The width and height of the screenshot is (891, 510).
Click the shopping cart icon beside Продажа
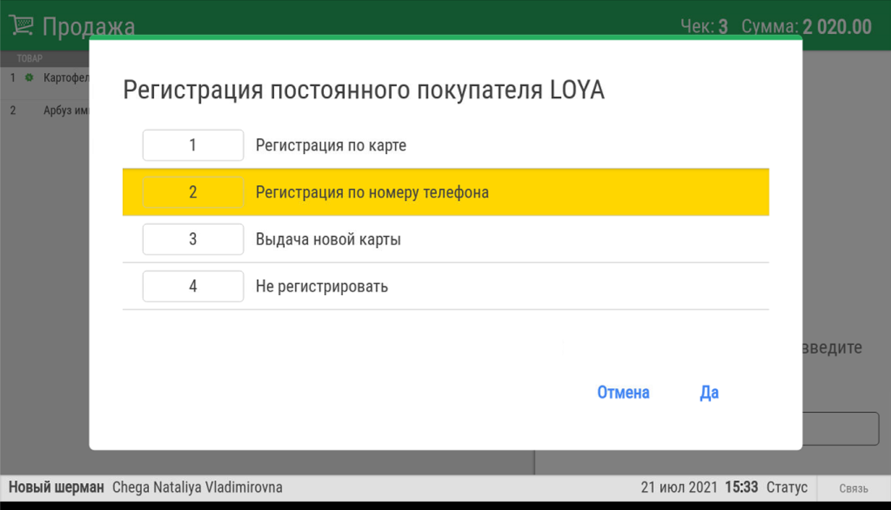pyautogui.click(x=21, y=26)
